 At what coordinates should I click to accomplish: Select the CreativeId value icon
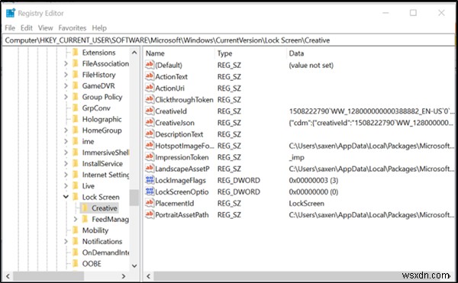150,111
